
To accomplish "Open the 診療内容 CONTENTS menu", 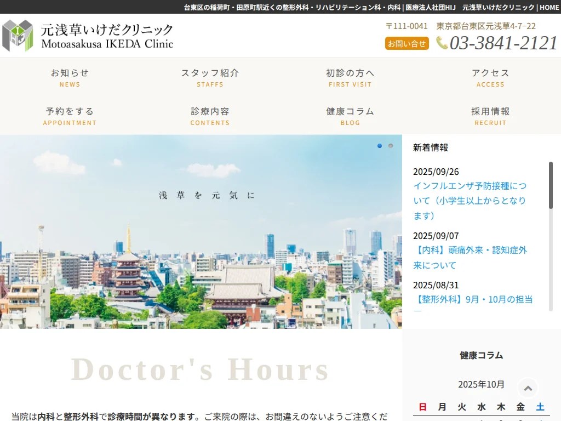I will [210, 116].
